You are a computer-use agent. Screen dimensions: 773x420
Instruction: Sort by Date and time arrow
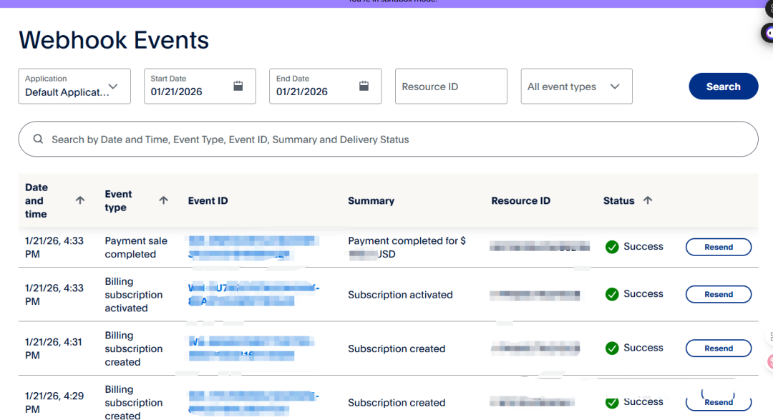pyautogui.click(x=80, y=200)
